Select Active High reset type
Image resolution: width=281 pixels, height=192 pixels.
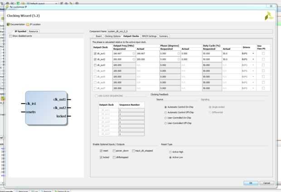[x=170, y=152]
